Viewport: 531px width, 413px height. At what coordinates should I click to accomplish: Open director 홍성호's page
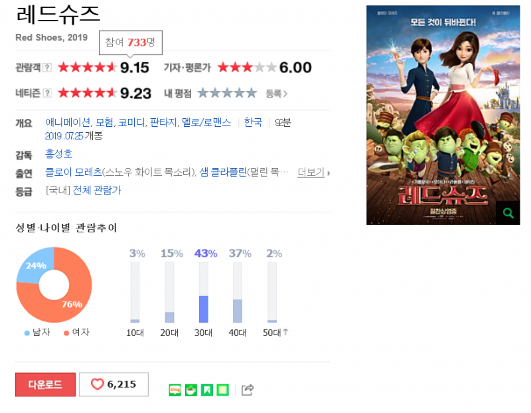tap(58, 154)
